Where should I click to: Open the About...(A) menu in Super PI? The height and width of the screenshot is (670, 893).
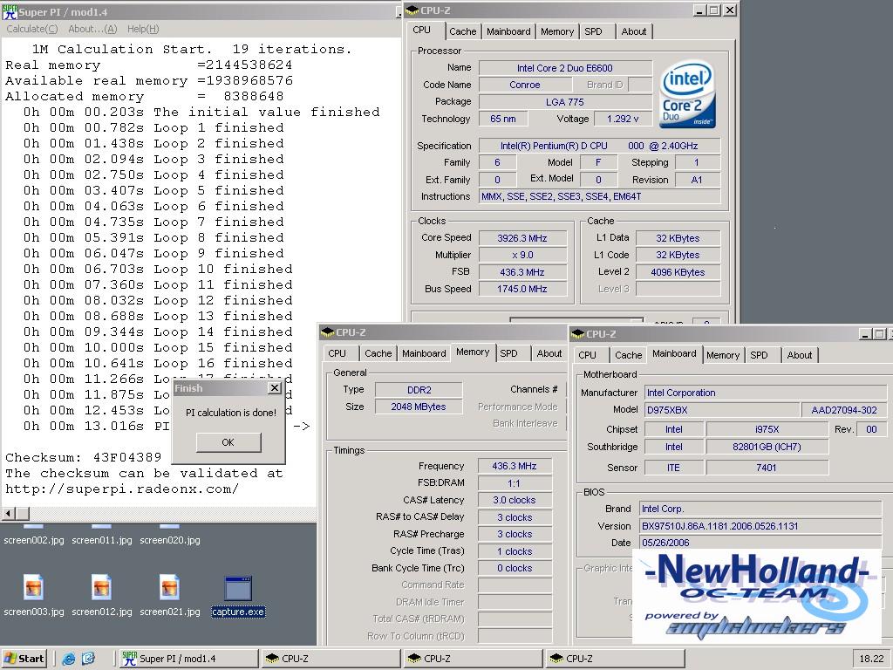pos(92,29)
